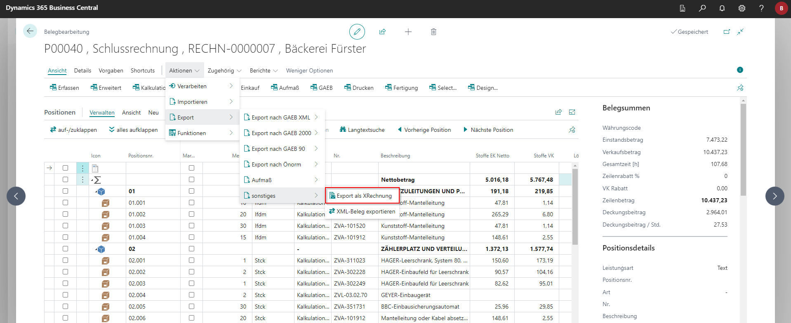Click the three-dot menu of first row

click(82, 168)
